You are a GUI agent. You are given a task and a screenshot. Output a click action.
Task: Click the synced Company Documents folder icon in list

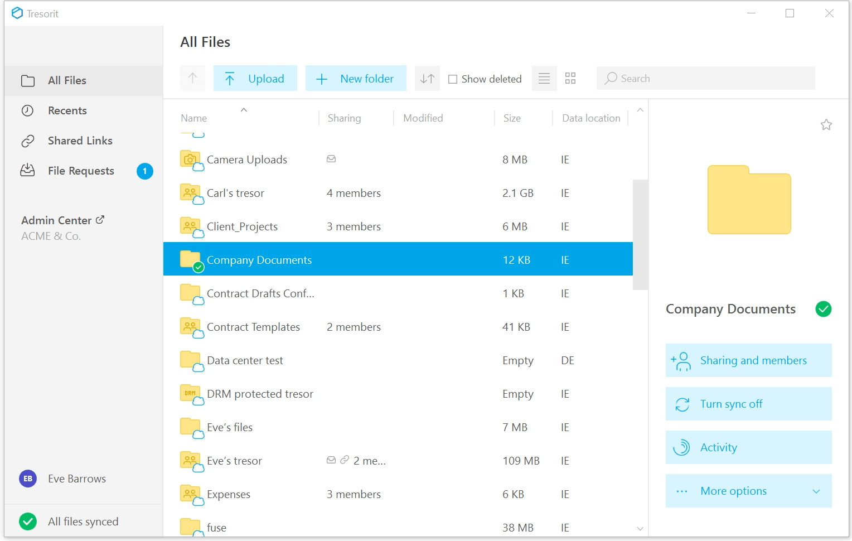click(x=191, y=260)
